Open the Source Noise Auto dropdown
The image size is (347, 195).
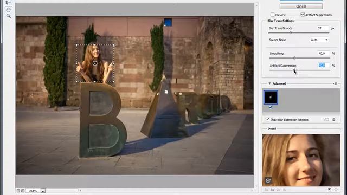[x=319, y=40]
